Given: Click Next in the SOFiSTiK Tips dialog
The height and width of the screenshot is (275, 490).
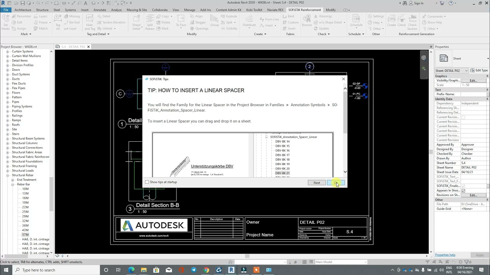Looking at the screenshot, I should point(317,183).
